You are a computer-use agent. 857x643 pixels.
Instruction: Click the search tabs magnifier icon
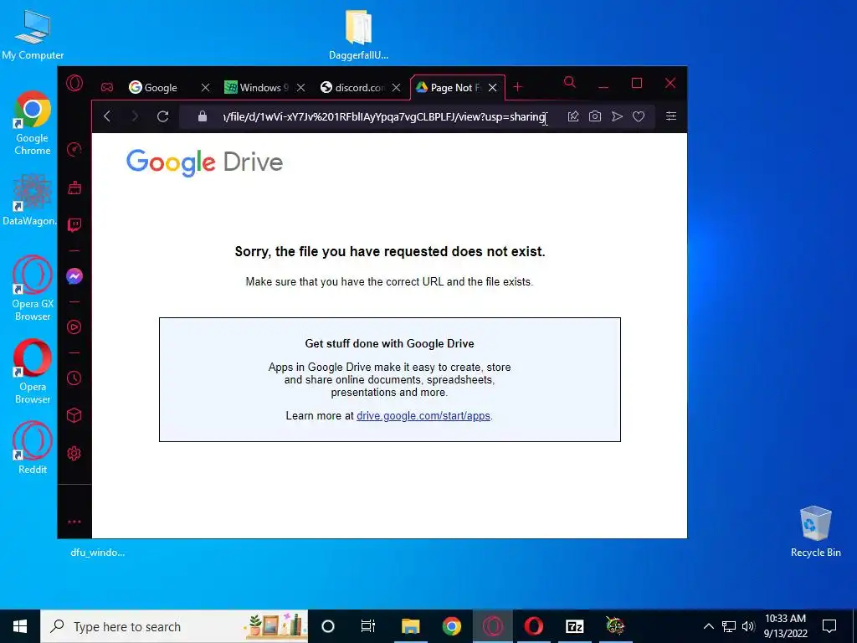tap(569, 83)
